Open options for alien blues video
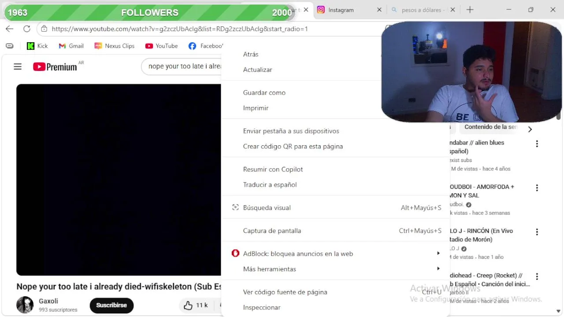The image size is (564, 317). tap(537, 144)
